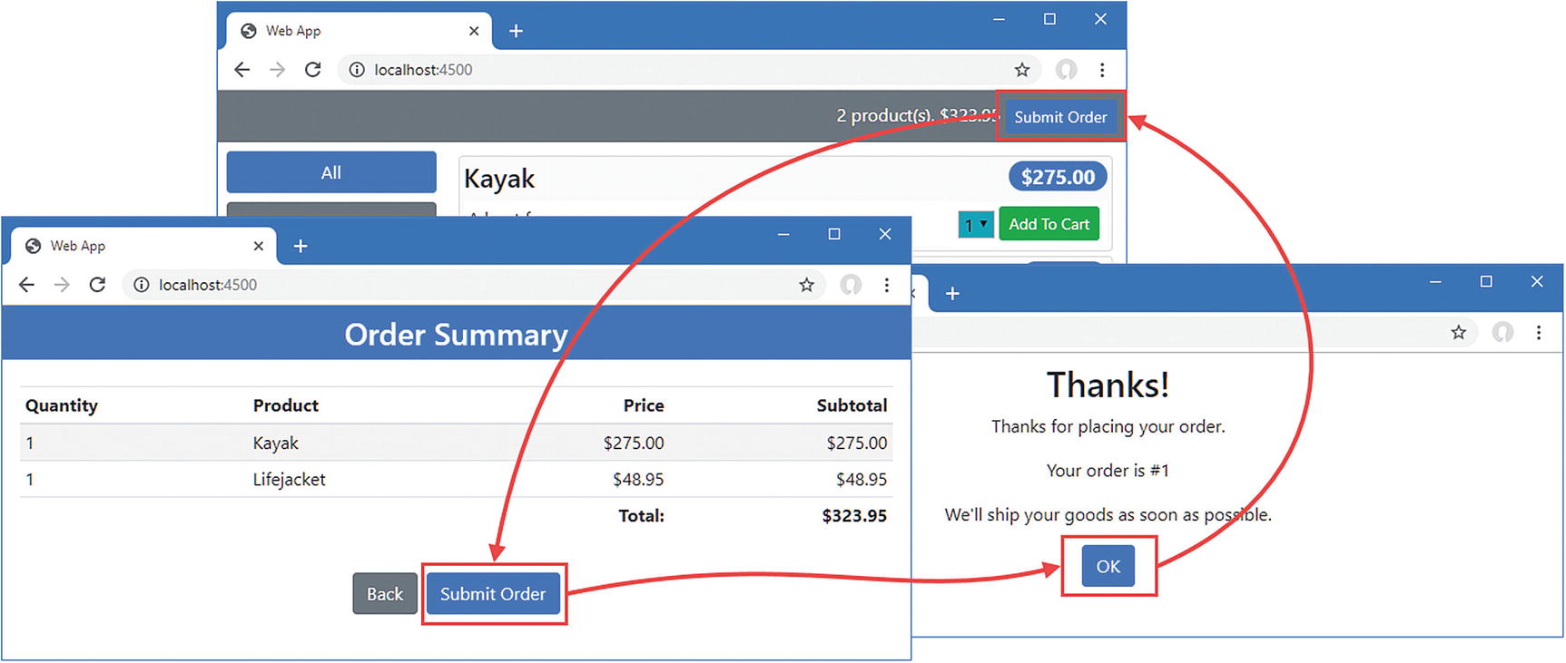Open three-dot browser menu in Kayak window
Viewport: 1566px width, 663px height.
tap(1102, 70)
